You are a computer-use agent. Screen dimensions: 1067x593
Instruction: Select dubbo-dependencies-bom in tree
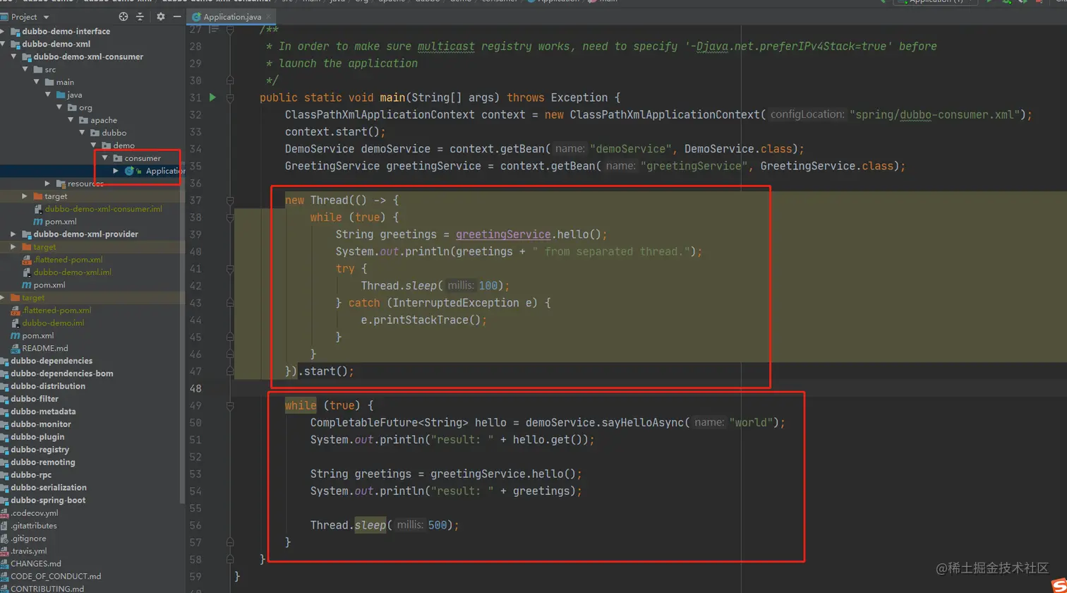(x=62, y=373)
